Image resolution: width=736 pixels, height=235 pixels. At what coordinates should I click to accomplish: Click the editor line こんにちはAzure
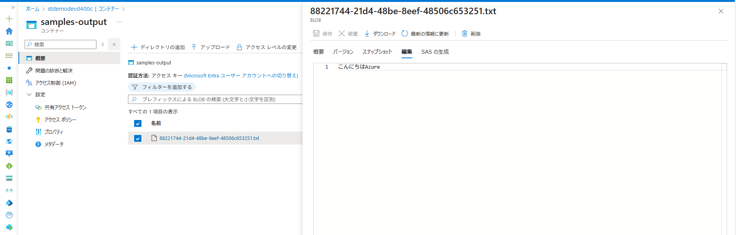tap(359, 67)
